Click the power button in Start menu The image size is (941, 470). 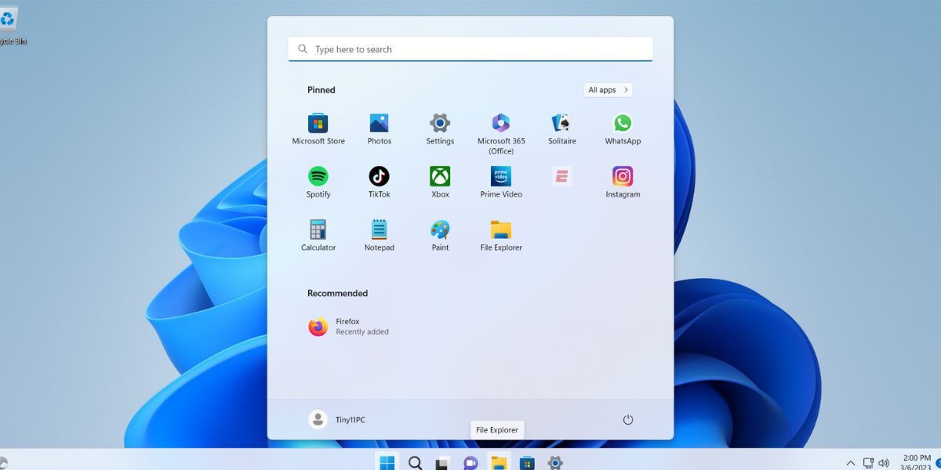[627, 419]
